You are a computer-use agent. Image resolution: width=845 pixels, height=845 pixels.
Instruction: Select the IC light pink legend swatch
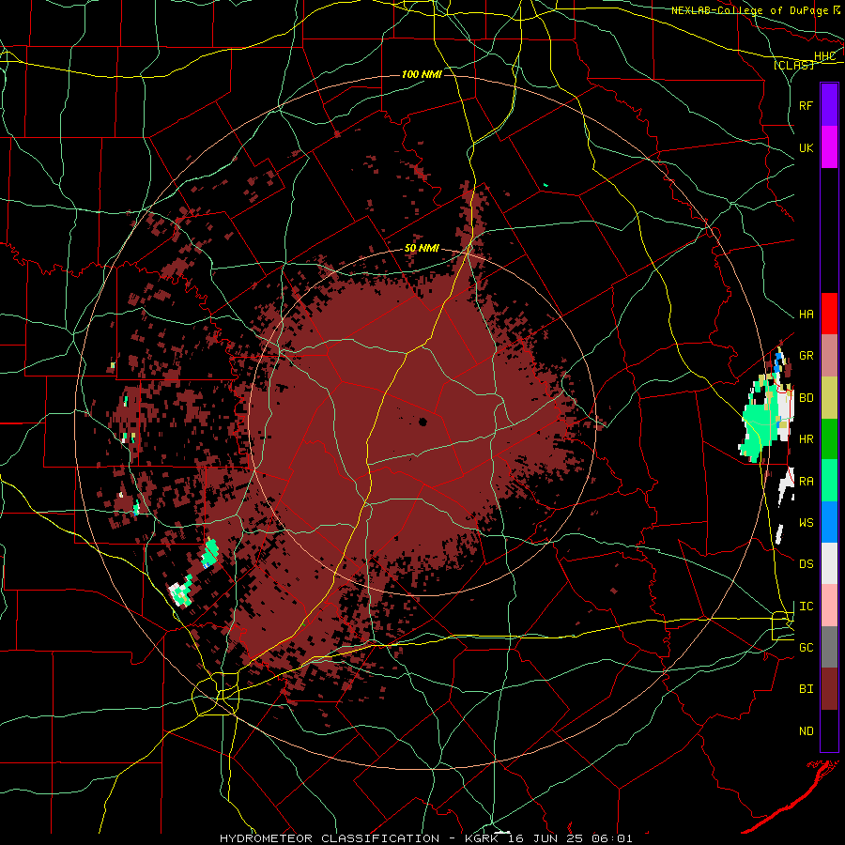coord(829,606)
